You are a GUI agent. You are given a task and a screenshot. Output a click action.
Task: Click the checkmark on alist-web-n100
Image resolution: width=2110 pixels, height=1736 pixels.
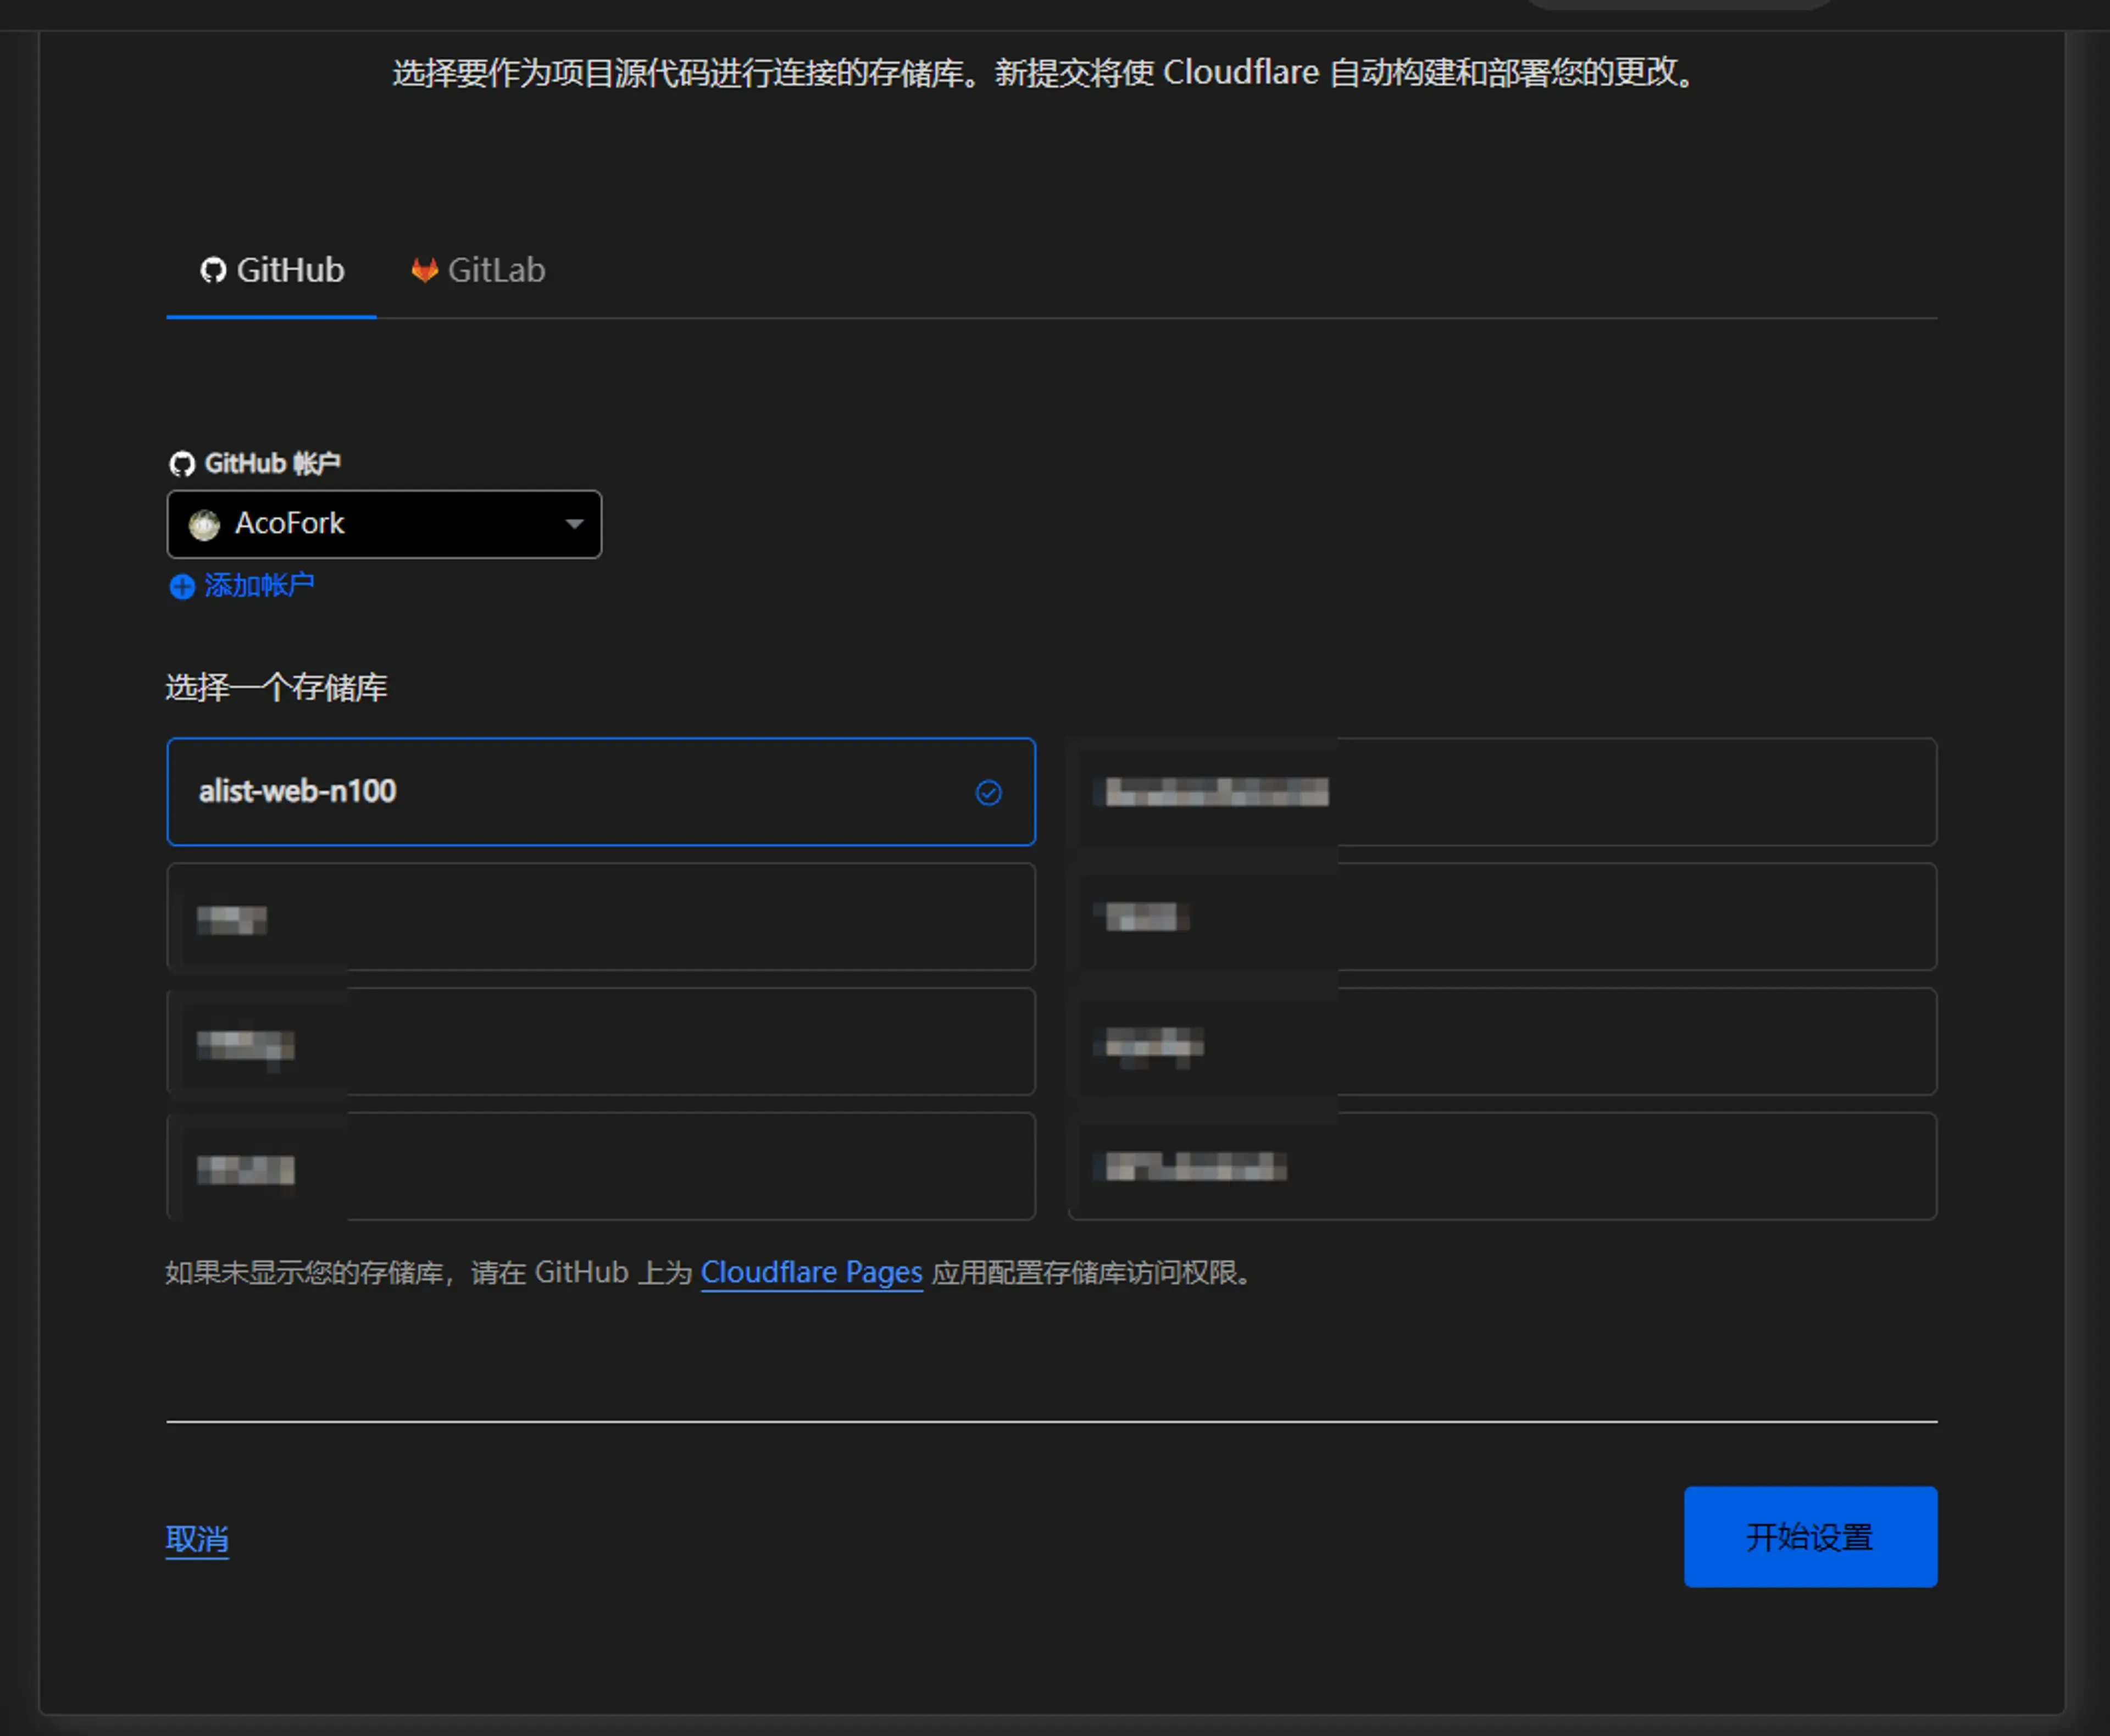click(988, 793)
